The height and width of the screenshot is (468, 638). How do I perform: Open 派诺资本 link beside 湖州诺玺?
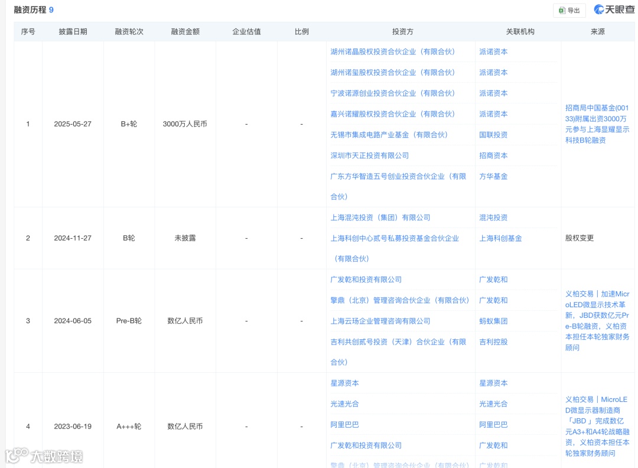[x=493, y=73]
